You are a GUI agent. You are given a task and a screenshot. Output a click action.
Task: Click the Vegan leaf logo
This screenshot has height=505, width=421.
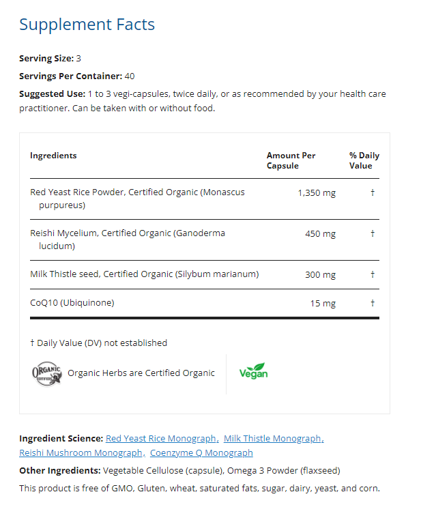click(x=253, y=372)
